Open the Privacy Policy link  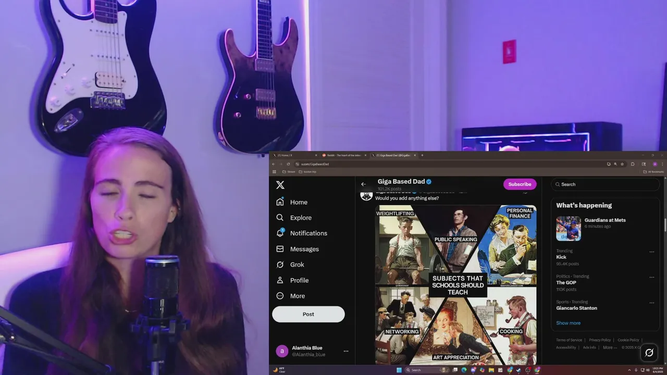click(x=600, y=340)
